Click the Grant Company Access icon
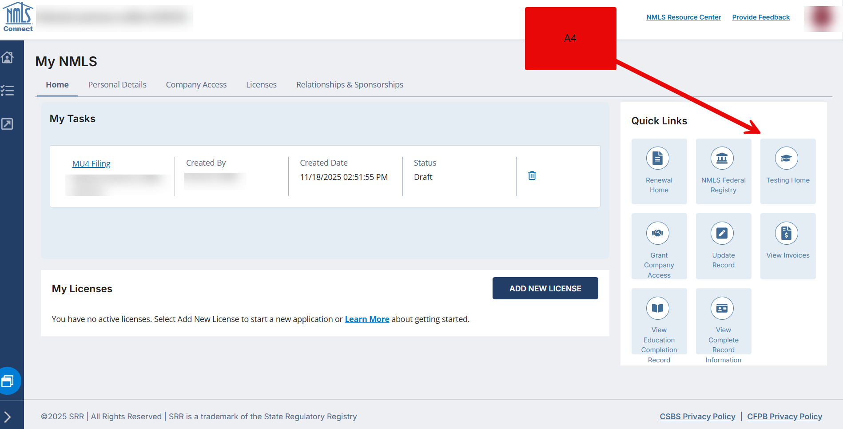The image size is (843, 429). 658,233
